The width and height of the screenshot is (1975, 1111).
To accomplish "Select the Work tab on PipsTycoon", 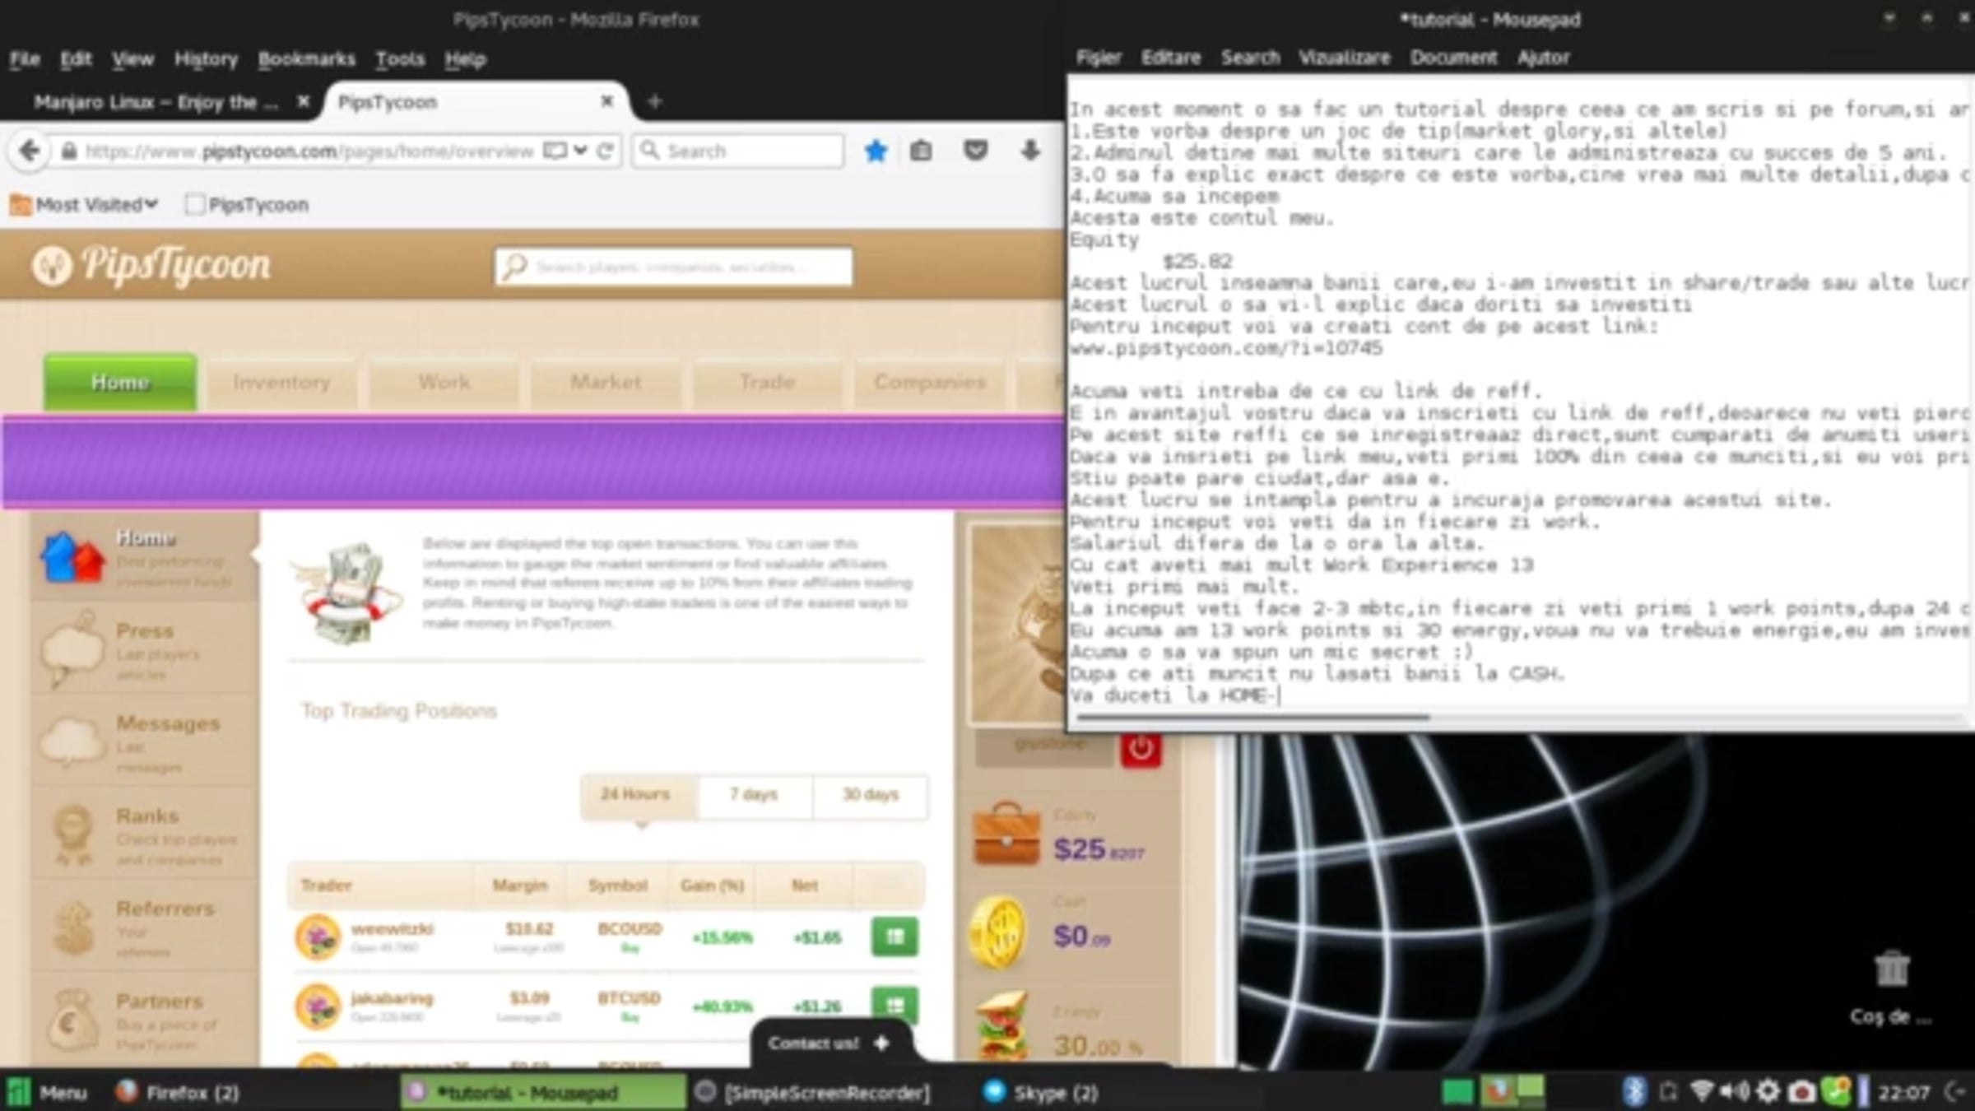I will click(x=444, y=382).
